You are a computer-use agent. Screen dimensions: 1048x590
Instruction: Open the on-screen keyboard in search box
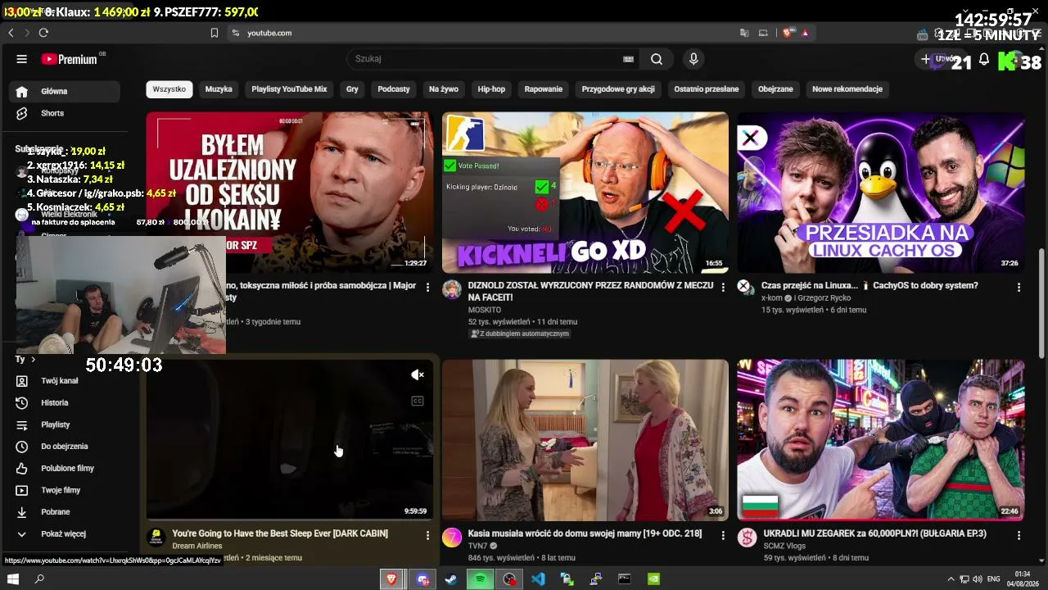[x=628, y=59]
